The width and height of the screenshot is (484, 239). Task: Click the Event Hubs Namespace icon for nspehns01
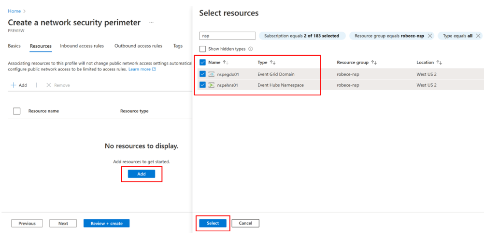(212, 85)
